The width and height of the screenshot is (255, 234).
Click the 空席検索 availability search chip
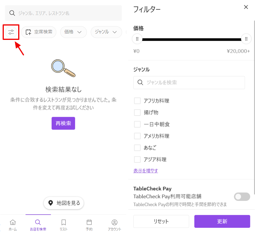tap(39, 32)
